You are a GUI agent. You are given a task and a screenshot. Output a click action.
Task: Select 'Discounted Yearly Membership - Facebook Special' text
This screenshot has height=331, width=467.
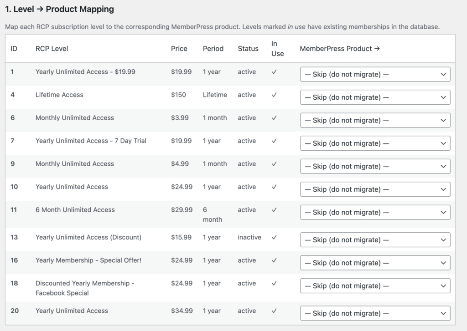tap(85, 288)
